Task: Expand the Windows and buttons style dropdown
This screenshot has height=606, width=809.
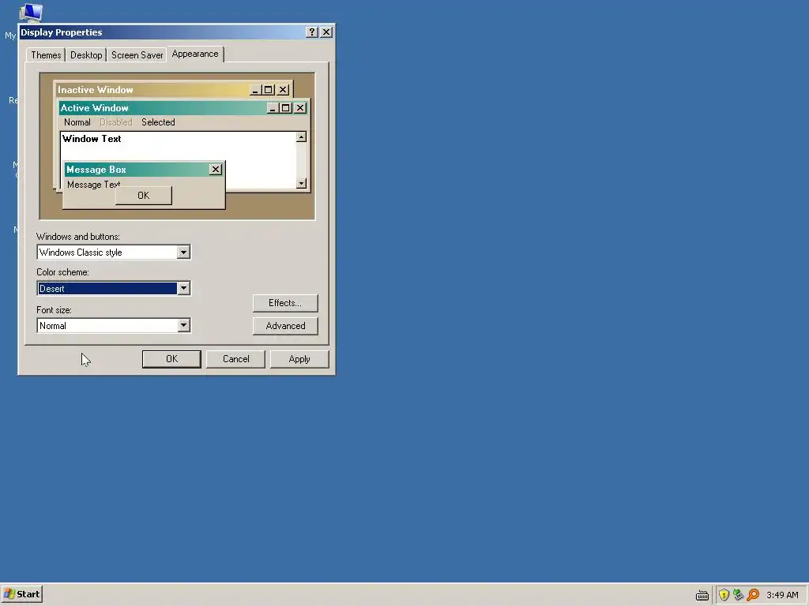Action: coord(183,252)
